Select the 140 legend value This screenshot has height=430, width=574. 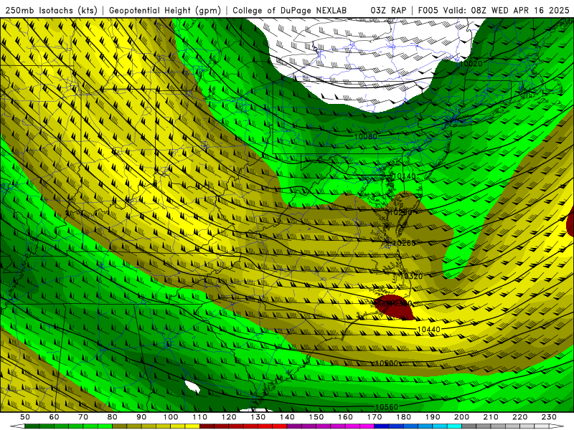287,417
